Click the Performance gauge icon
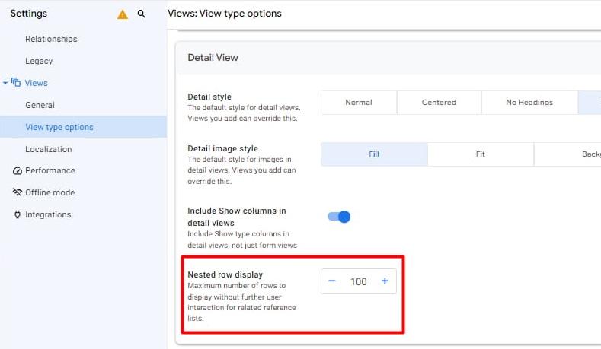Screen dimensions: 601x349 click(18, 171)
